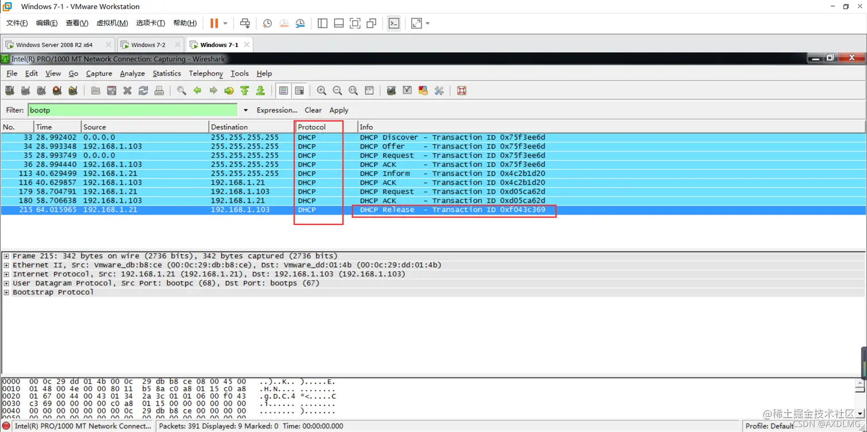The width and height of the screenshot is (867, 432).
Task: Close this capture file X icon
Action: click(x=127, y=91)
